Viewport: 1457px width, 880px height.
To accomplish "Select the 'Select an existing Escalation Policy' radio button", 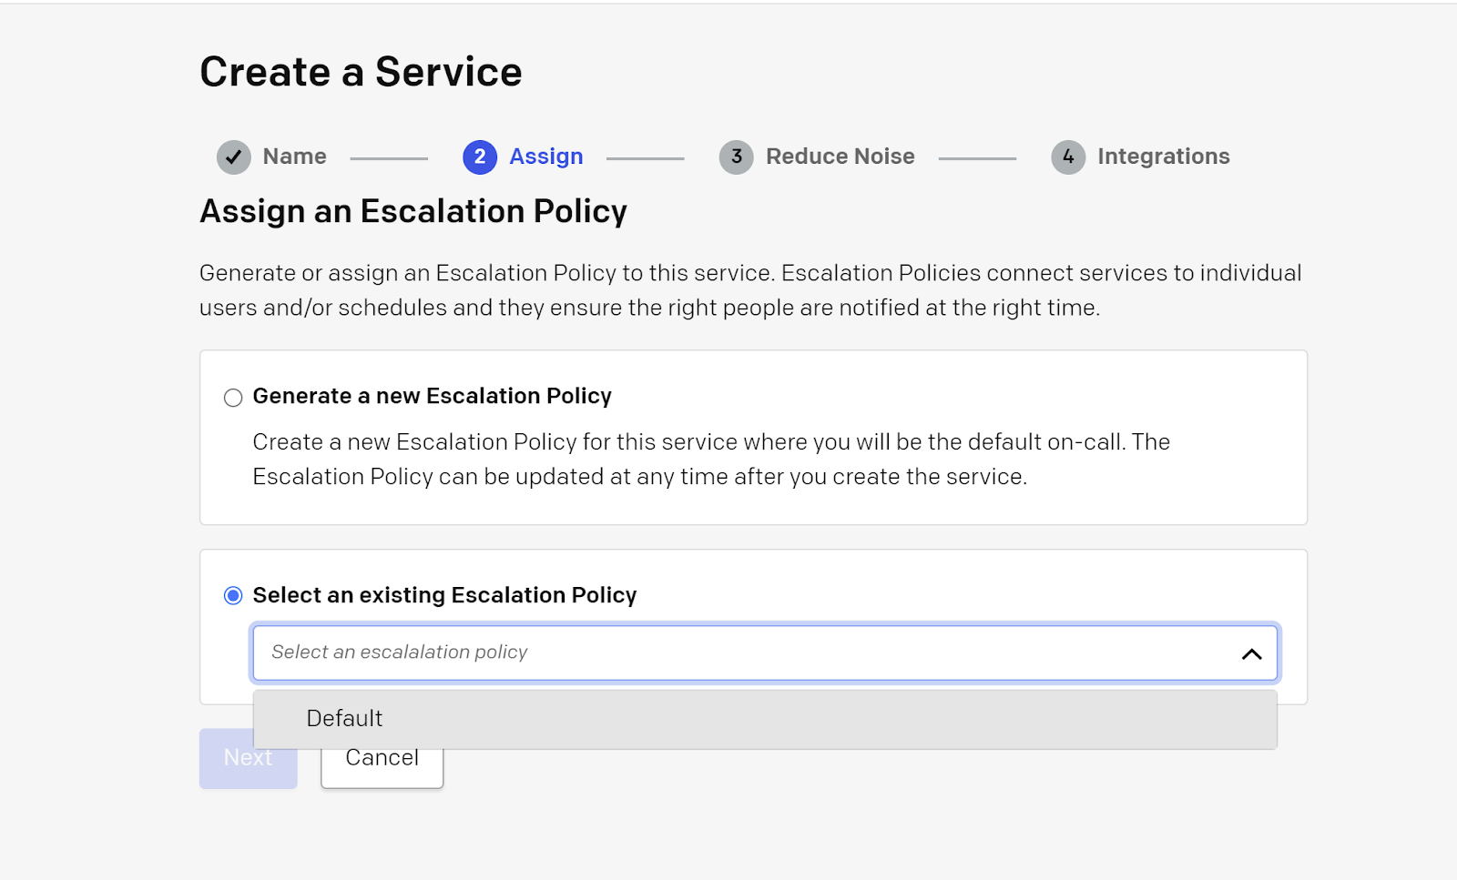I will point(232,596).
